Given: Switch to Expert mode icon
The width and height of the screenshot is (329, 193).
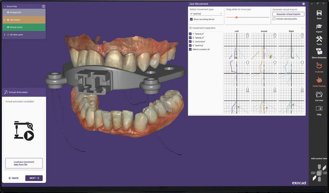Looking at the screenshot, I should tap(319, 27).
